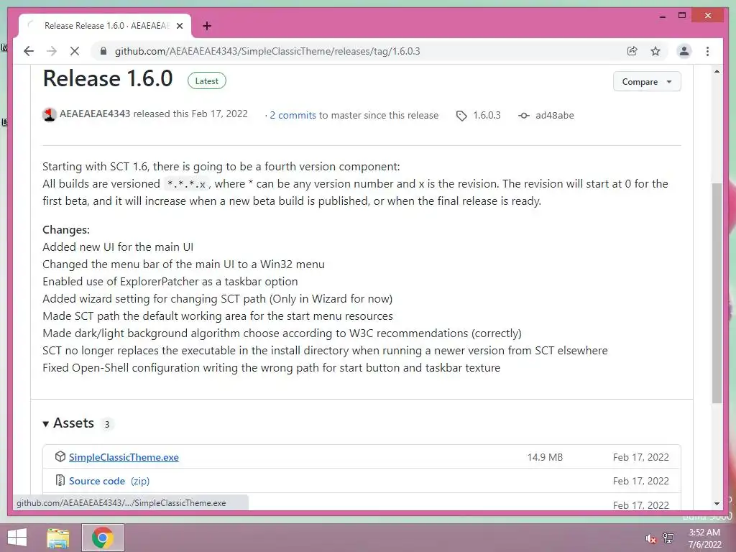
Task: Click 'Added new UI for the main UI' line
Action: pos(118,247)
